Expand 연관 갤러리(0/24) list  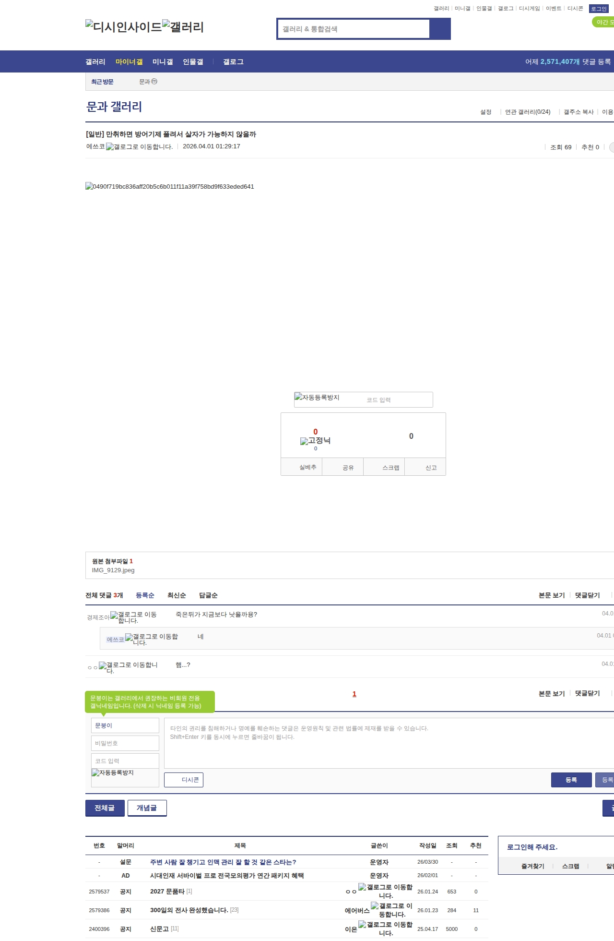pos(528,112)
